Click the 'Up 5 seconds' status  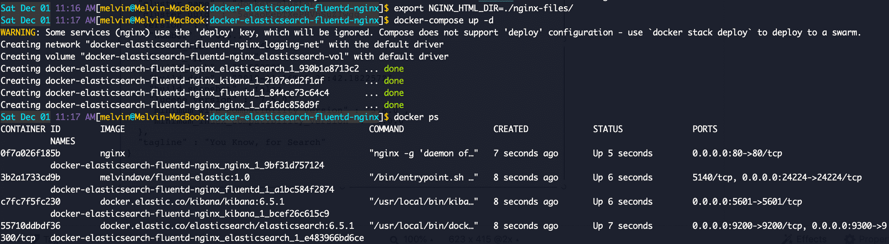click(x=623, y=153)
